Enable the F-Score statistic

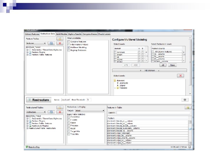[x=69, y=120]
